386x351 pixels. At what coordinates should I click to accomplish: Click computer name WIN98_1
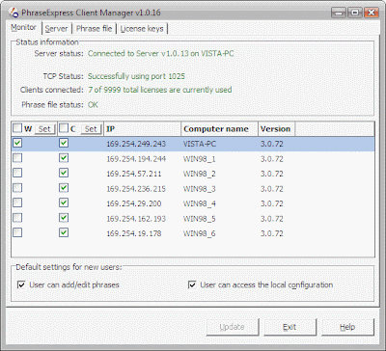pos(200,159)
